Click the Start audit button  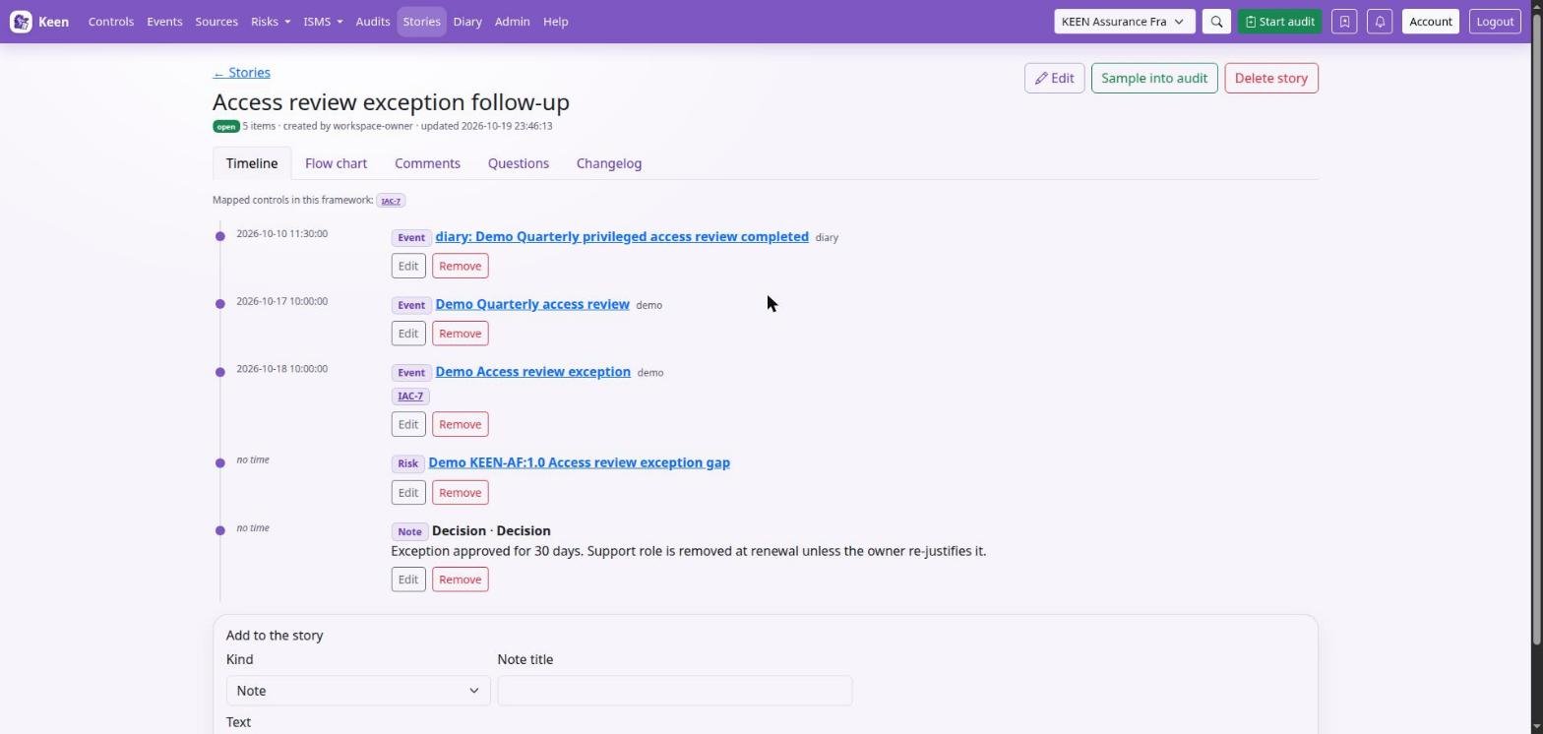click(x=1279, y=22)
